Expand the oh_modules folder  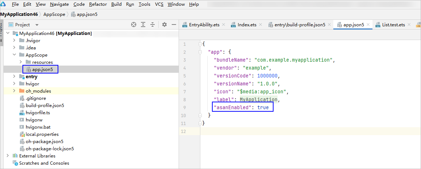click(14, 91)
